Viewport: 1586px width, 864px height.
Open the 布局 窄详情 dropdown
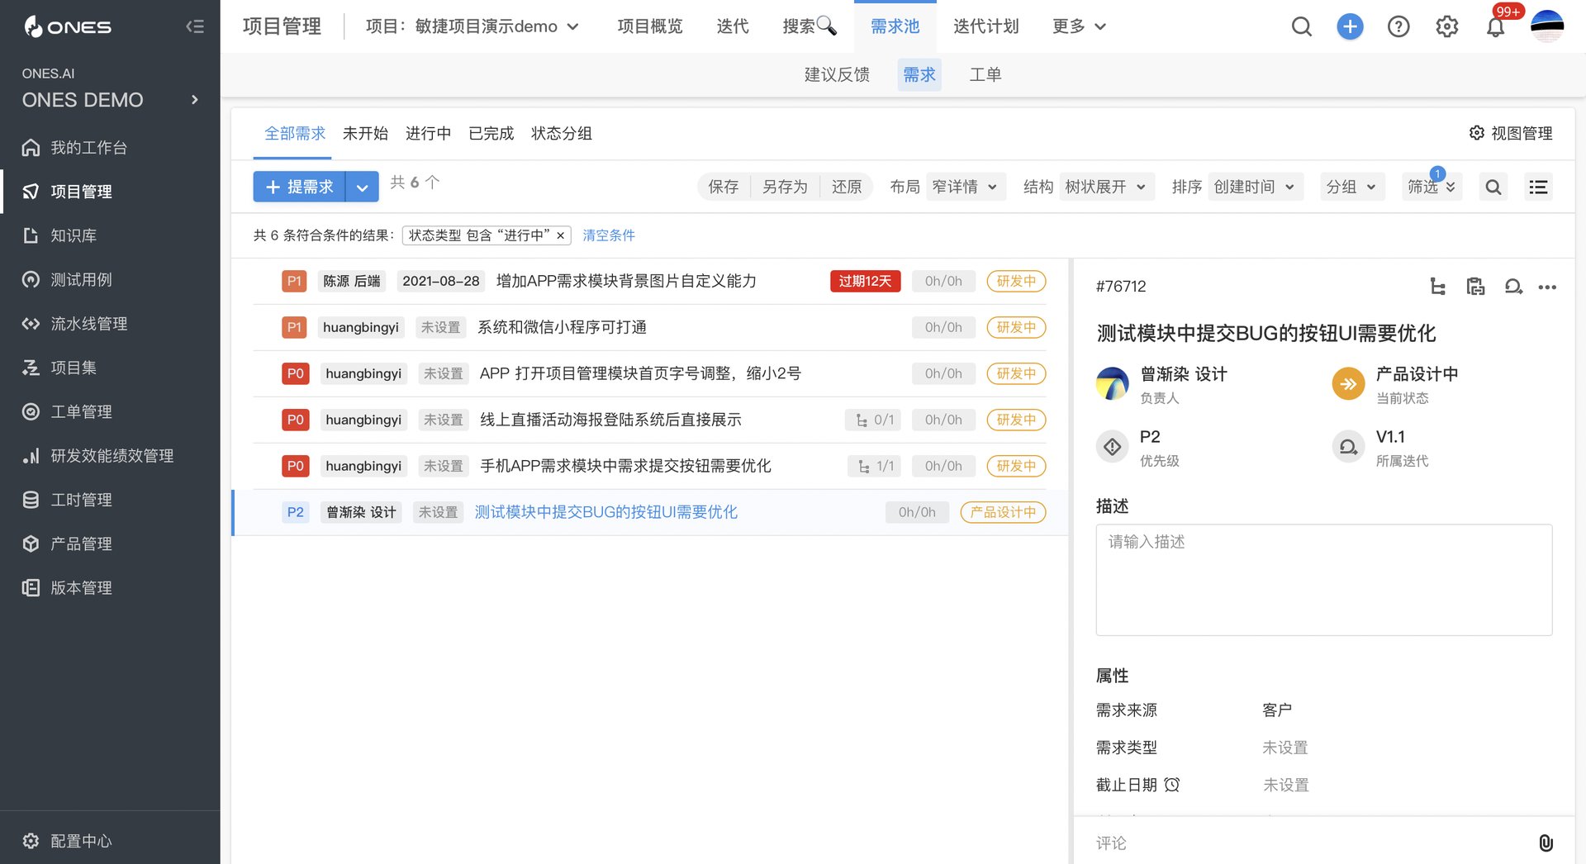(x=965, y=187)
